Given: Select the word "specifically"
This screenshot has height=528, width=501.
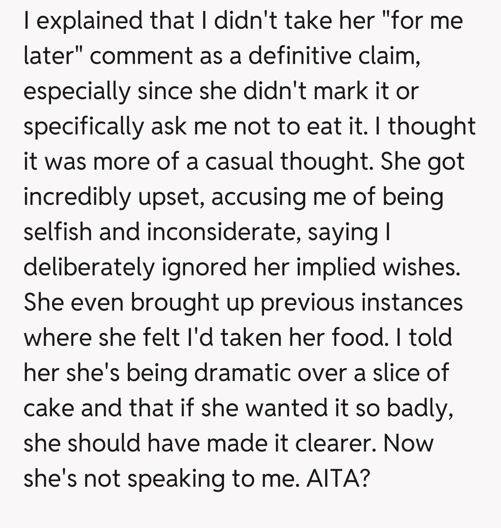Looking at the screenshot, I should tap(84, 127).
